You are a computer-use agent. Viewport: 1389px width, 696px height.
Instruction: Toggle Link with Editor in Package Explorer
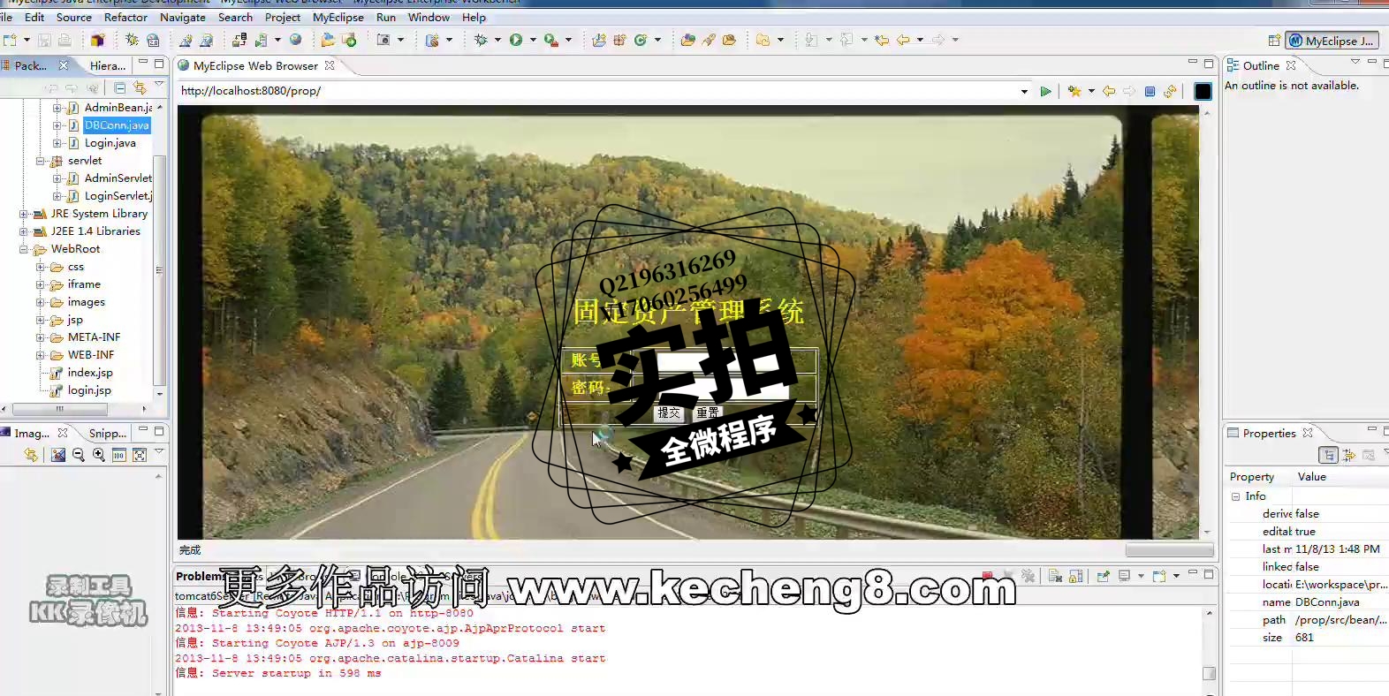140,87
